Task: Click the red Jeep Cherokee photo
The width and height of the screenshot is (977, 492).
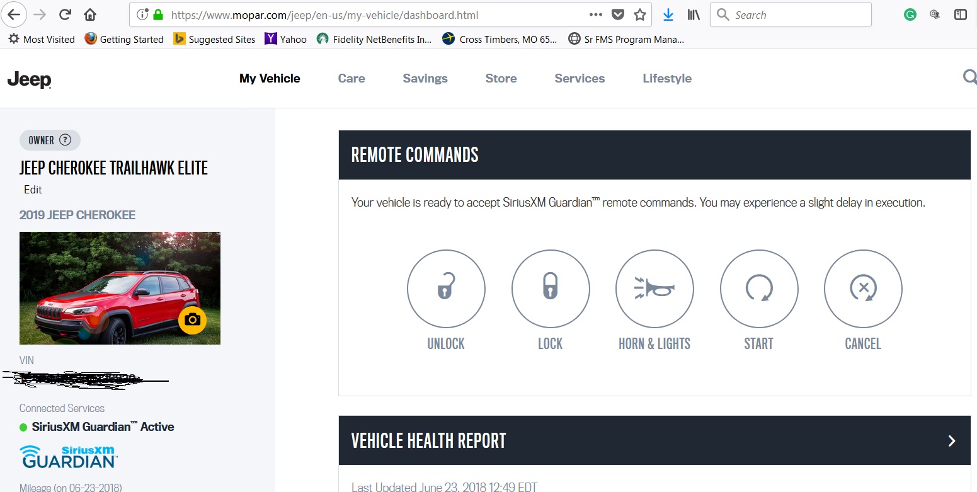Action: (120, 288)
